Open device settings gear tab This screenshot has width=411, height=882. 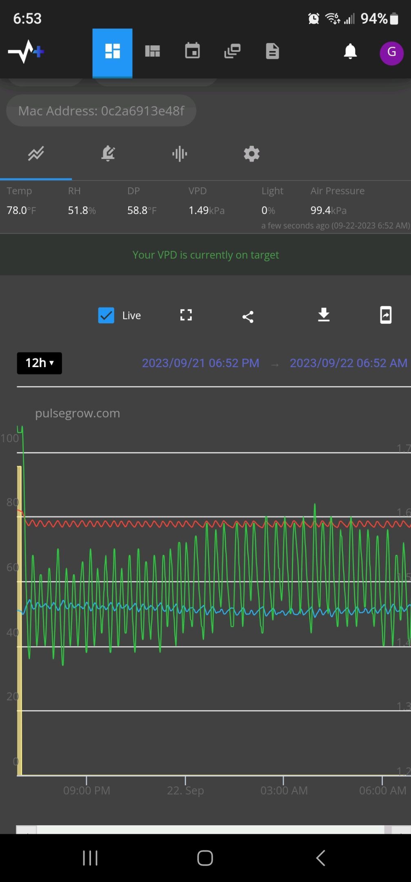(251, 154)
